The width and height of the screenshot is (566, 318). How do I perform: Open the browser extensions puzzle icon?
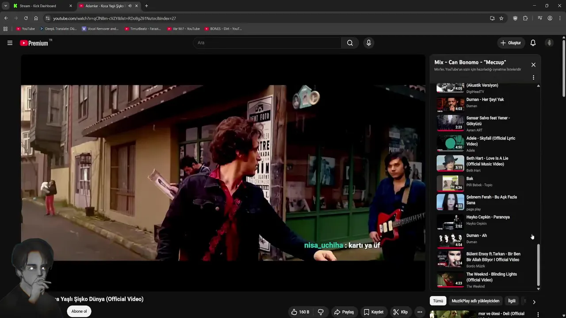(x=525, y=18)
